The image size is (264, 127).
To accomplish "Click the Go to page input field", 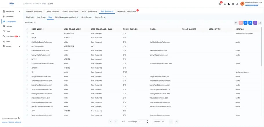I will 142,122.
